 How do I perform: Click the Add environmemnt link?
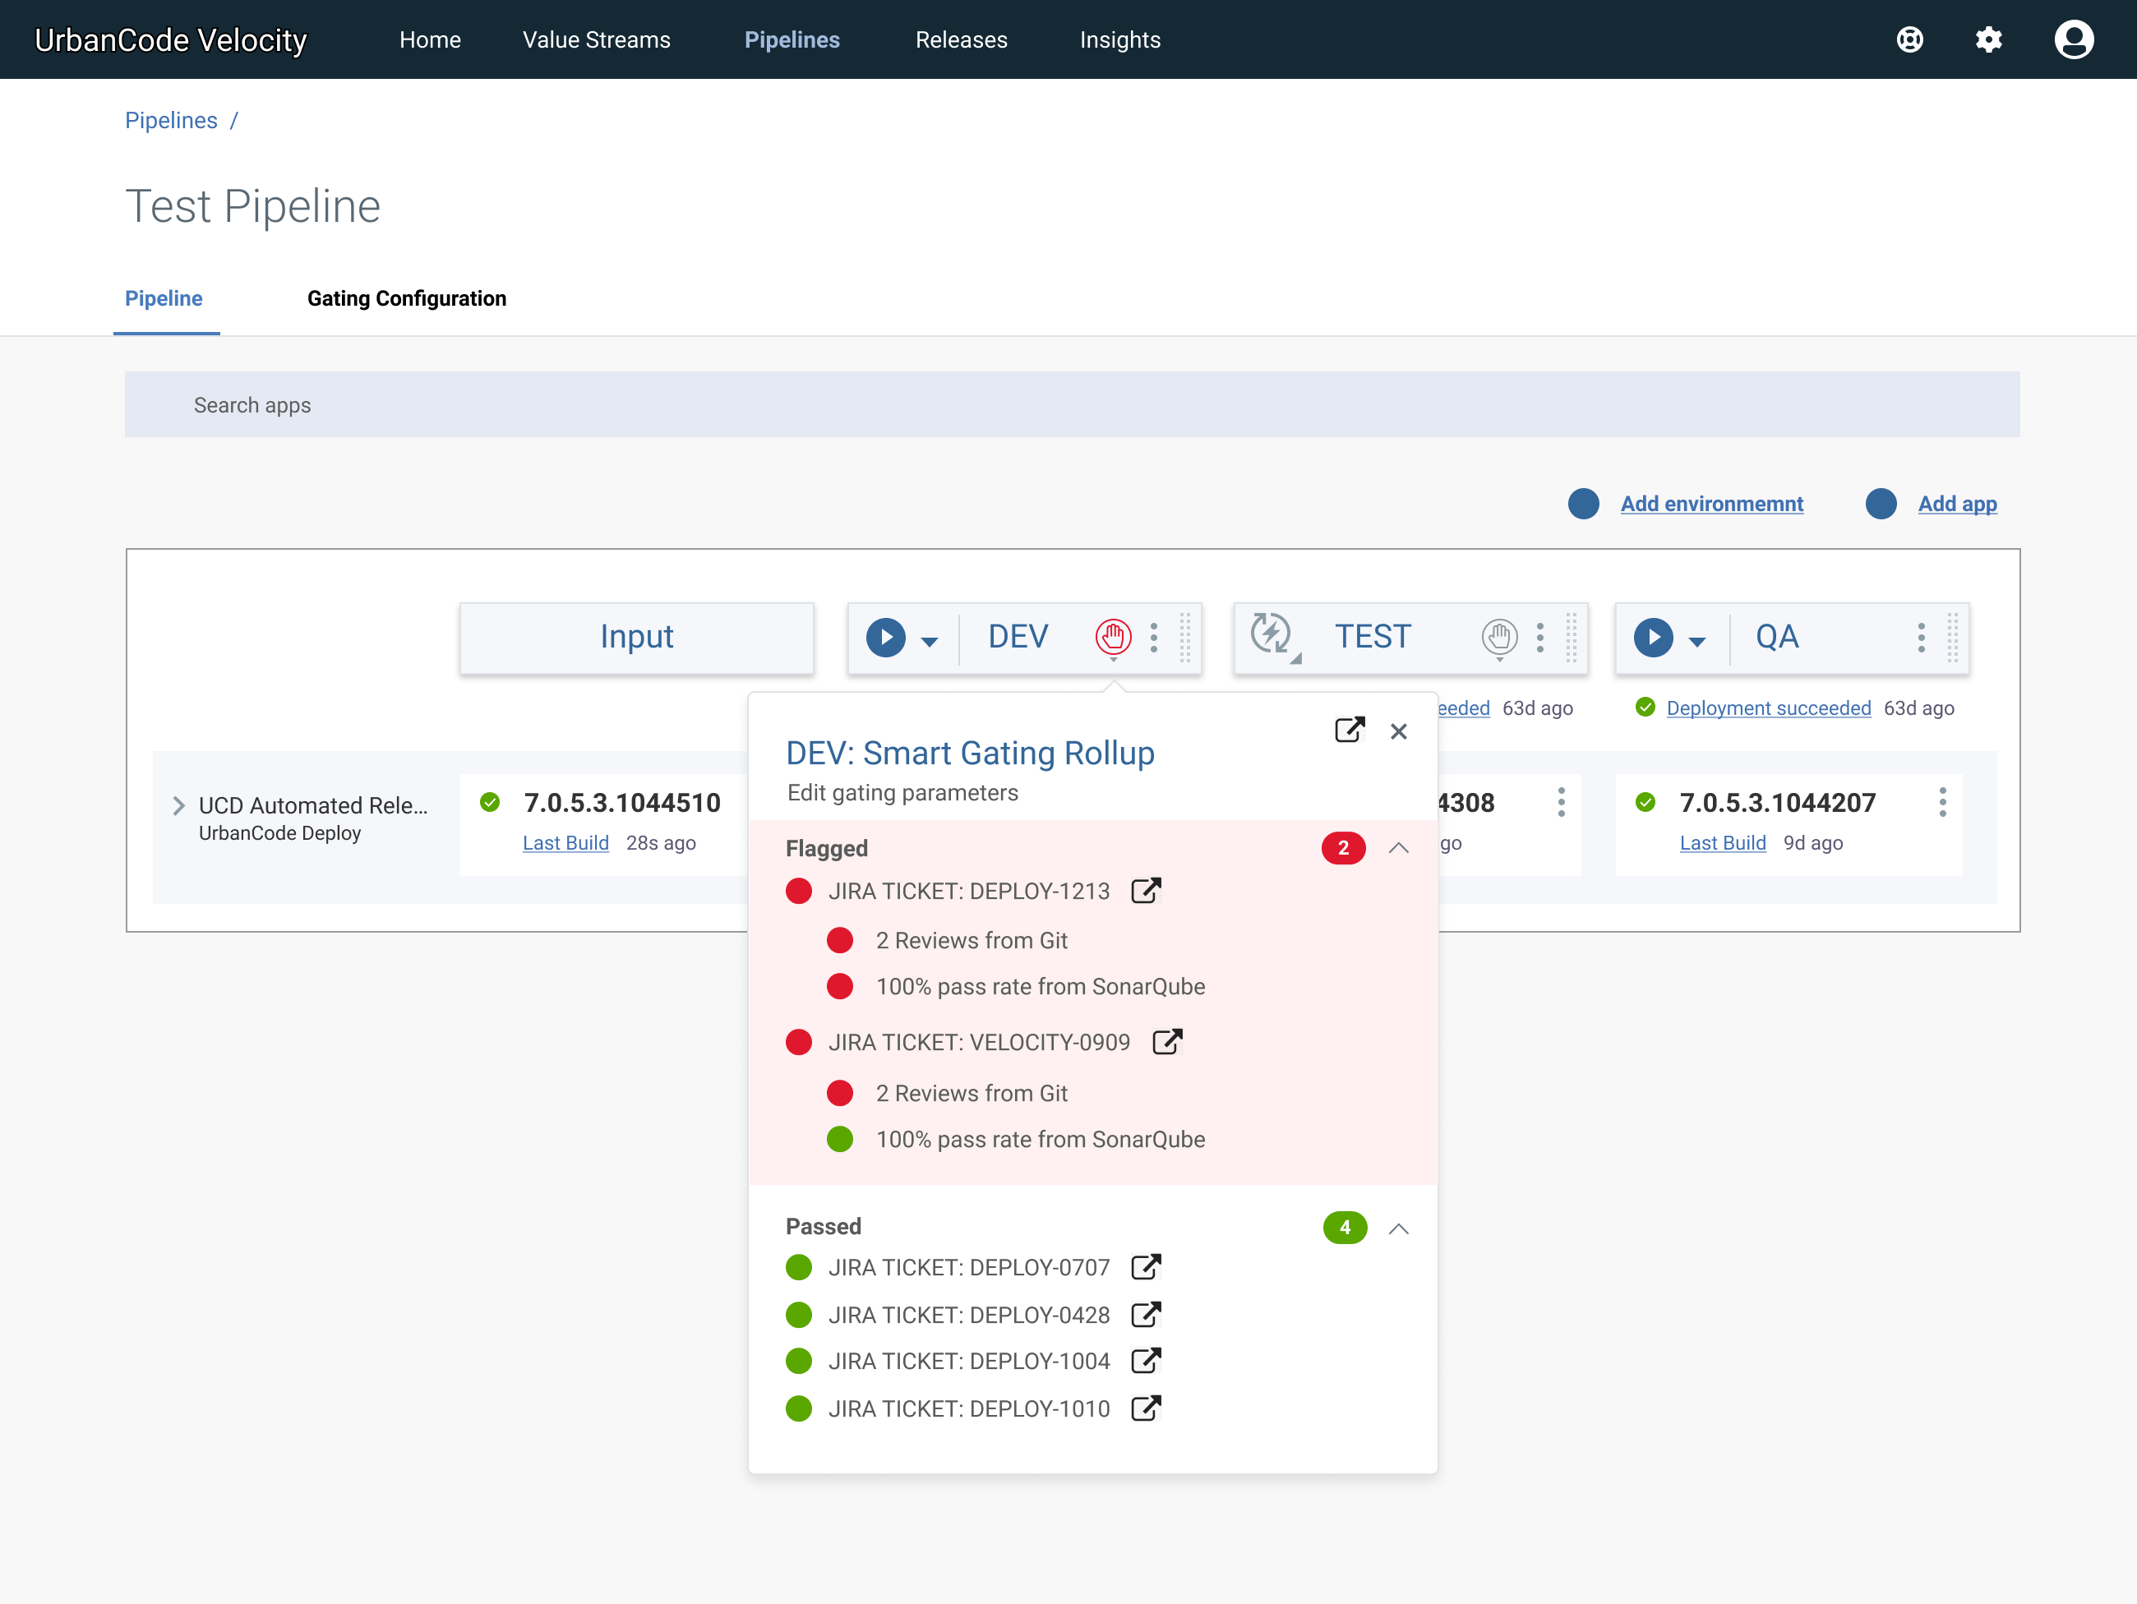(x=1711, y=504)
